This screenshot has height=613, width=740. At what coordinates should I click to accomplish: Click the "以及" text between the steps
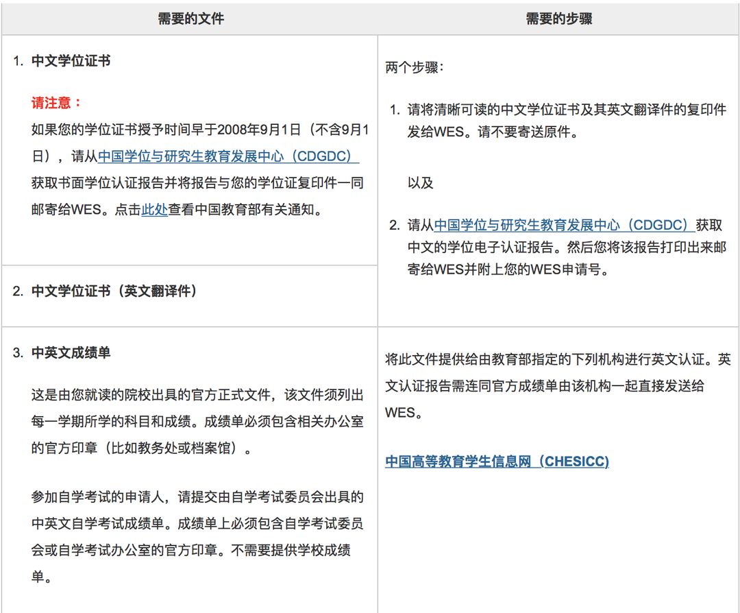(x=421, y=183)
